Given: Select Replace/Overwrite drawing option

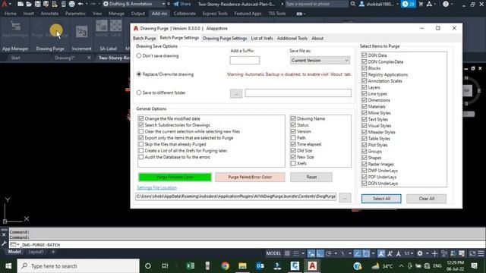Looking at the screenshot, I should (x=139, y=74).
